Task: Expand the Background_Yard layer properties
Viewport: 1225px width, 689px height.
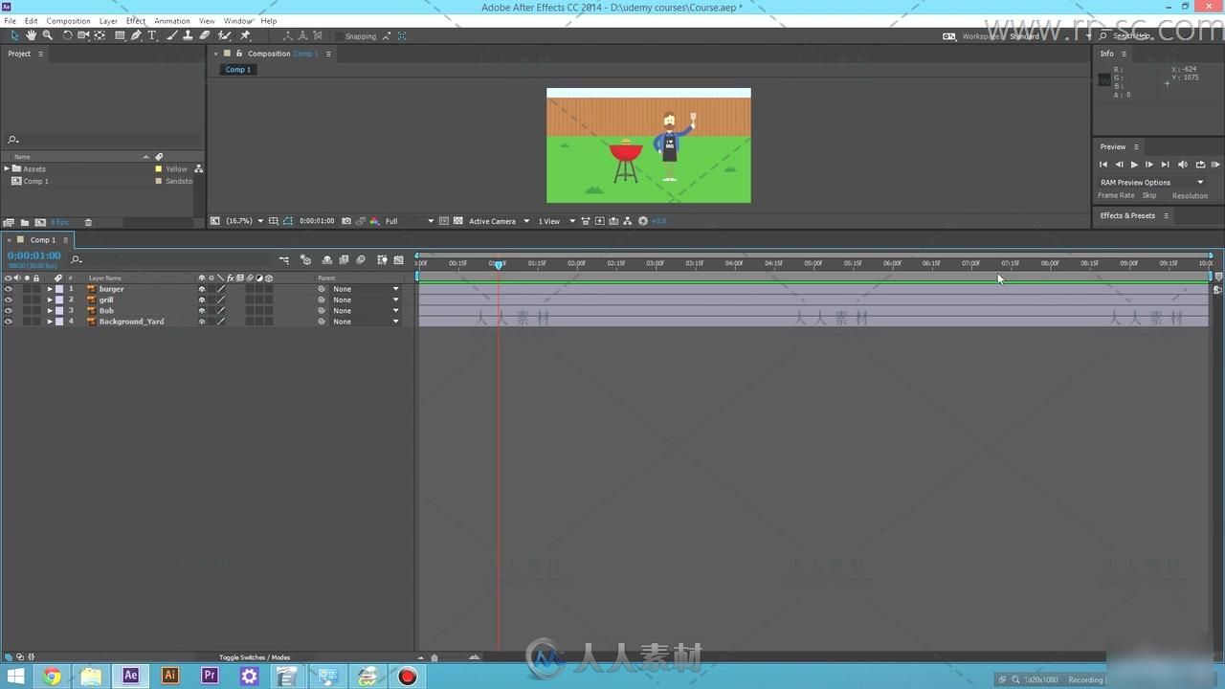Action: point(50,322)
